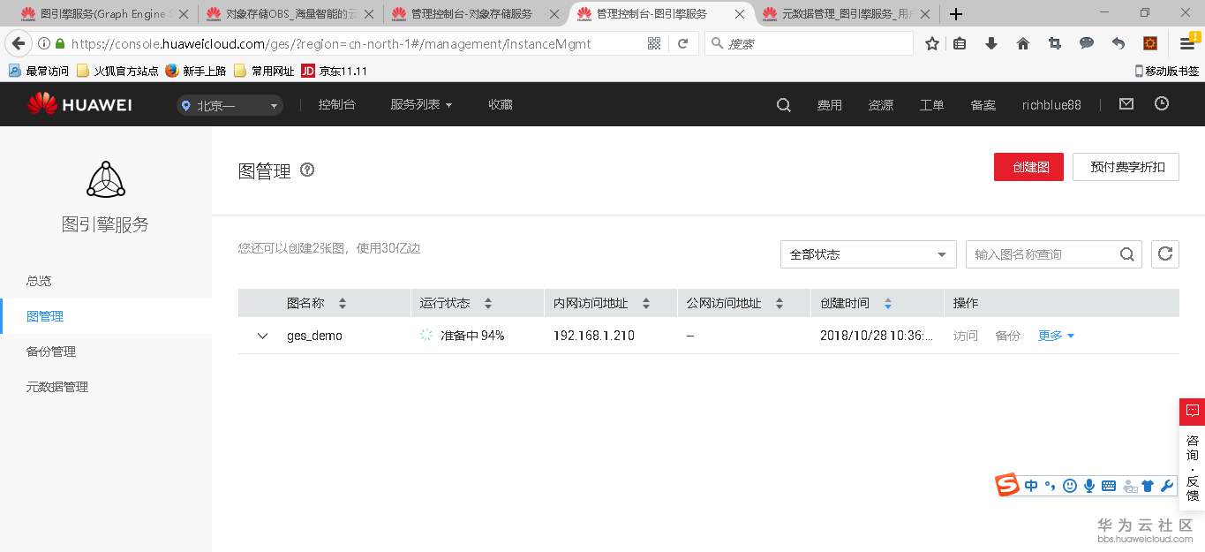The image size is (1205, 552).
Task: Click Sogou input method S icon
Action: pyautogui.click(x=1007, y=485)
